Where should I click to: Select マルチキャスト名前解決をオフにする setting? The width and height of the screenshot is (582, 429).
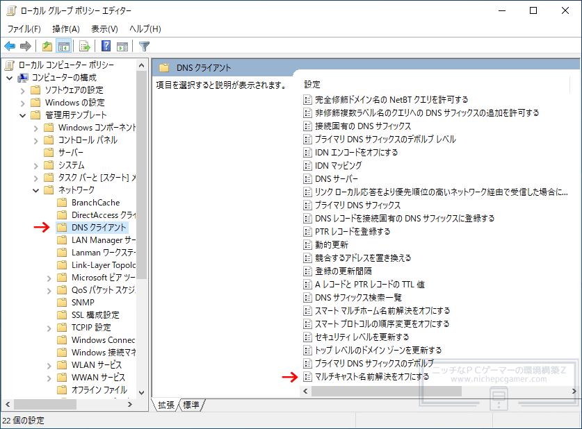(x=372, y=377)
